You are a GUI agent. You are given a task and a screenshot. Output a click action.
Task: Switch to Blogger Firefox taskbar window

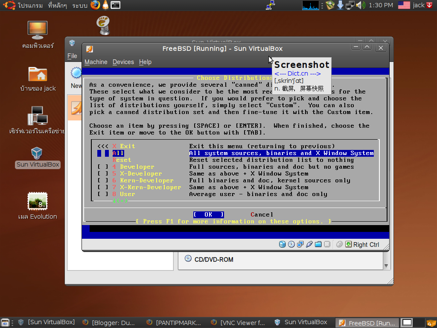click(x=109, y=323)
